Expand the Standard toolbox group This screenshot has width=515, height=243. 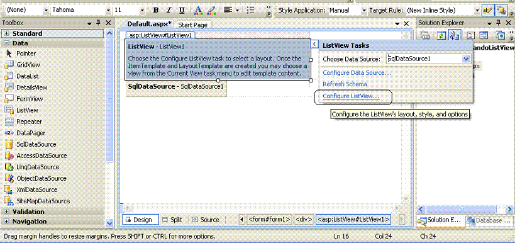[x=6, y=33]
